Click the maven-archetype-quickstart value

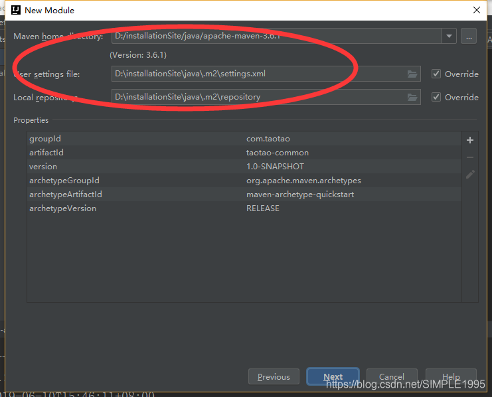(x=300, y=195)
